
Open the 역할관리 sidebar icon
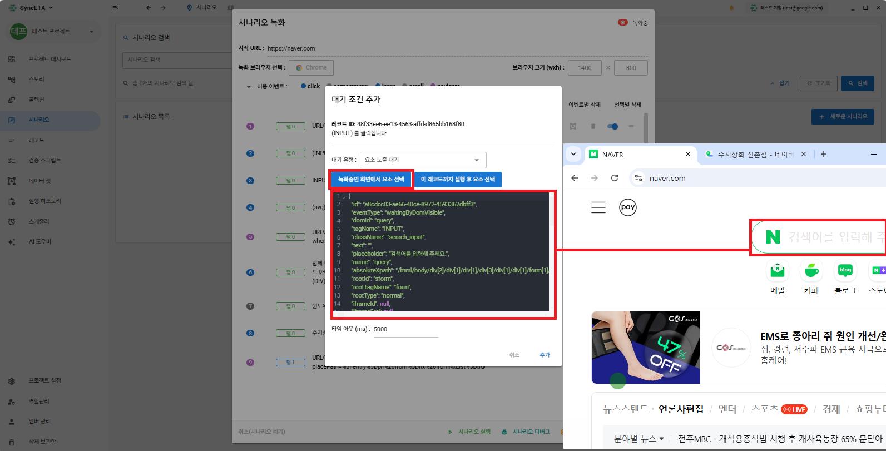click(12, 401)
